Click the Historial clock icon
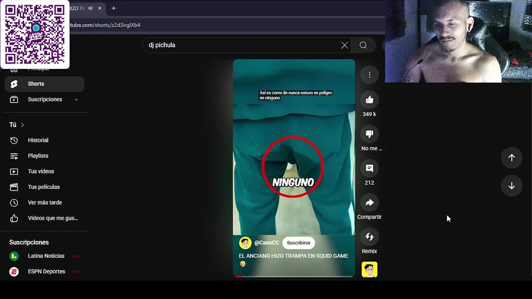This screenshot has width=532, height=299. tap(14, 140)
